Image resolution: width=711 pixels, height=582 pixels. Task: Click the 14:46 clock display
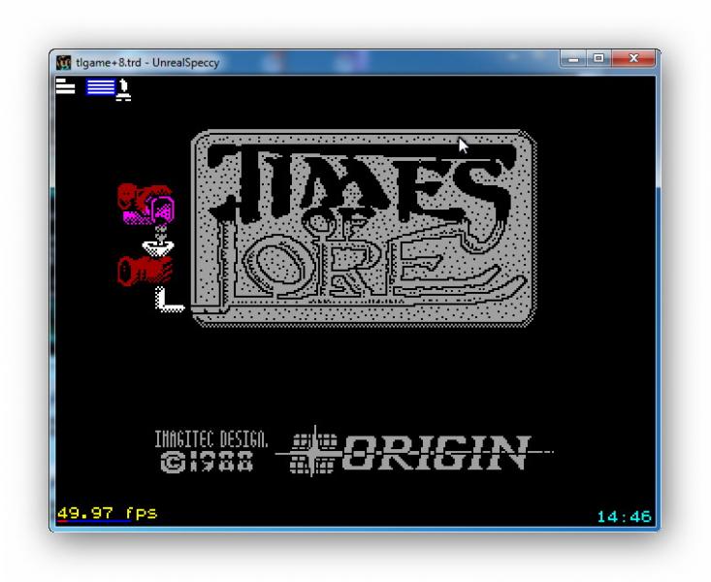pyautogui.click(x=623, y=517)
